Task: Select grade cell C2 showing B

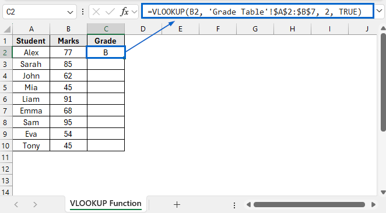Action: pos(106,52)
